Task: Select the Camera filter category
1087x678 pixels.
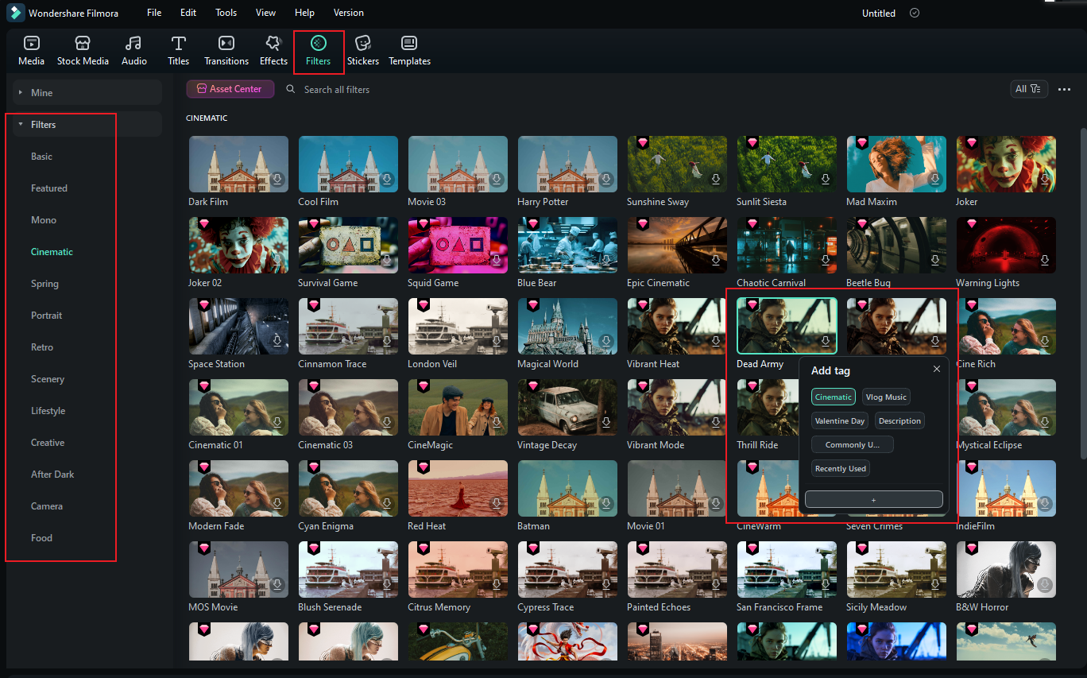Action: 47,506
